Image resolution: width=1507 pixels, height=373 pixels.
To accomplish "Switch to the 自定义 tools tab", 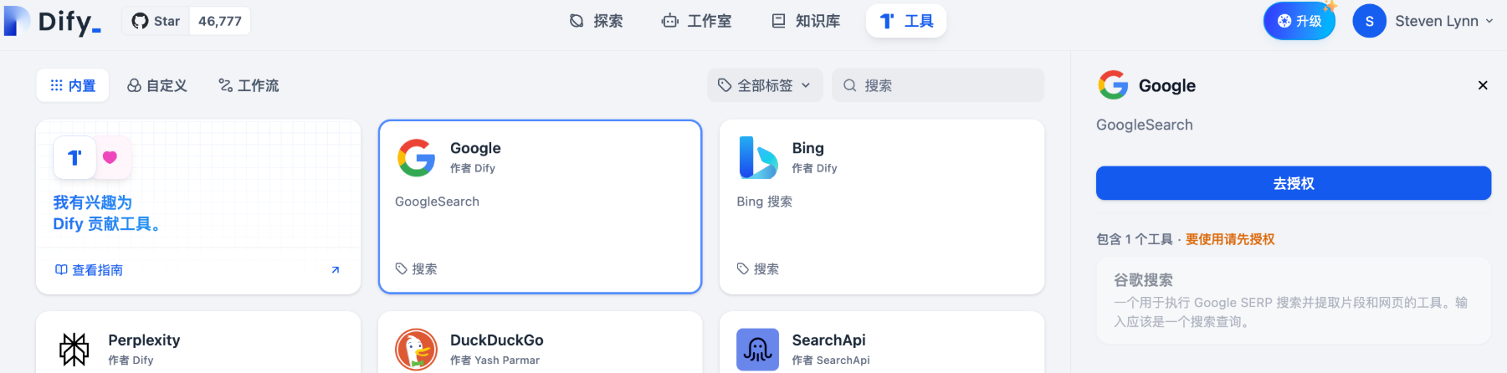I will click(x=156, y=85).
